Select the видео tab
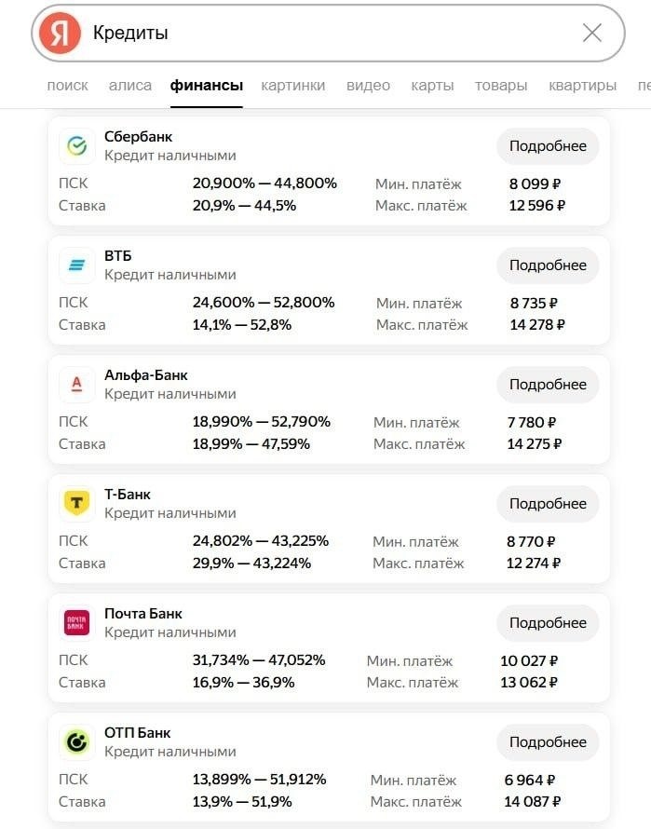The width and height of the screenshot is (651, 829). point(368,86)
